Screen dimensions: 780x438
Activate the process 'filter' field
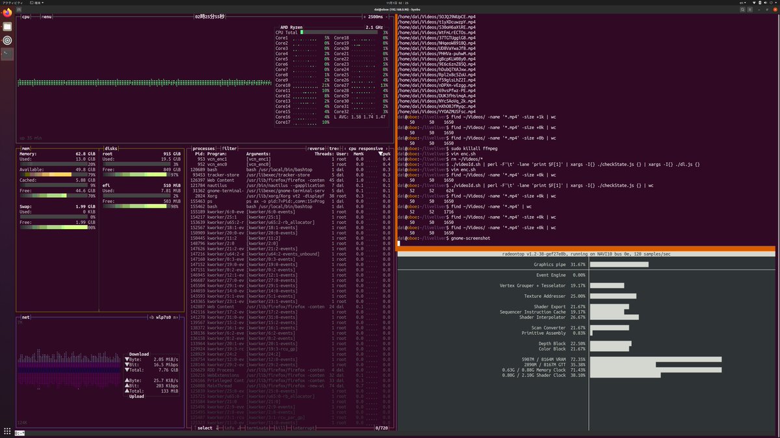pos(230,149)
